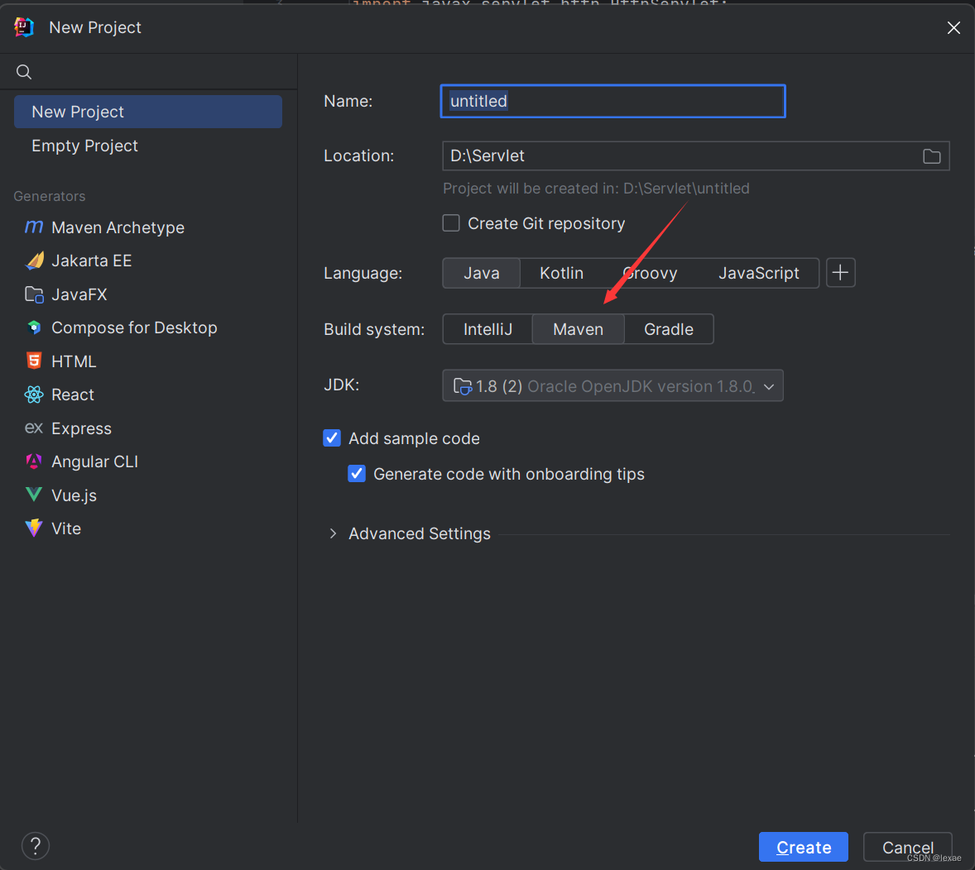Add another language with plus button
The width and height of the screenshot is (975, 870).
click(x=840, y=273)
